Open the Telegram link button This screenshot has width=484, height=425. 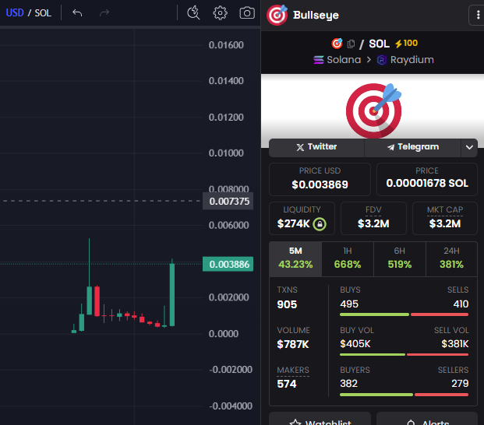(x=413, y=147)
